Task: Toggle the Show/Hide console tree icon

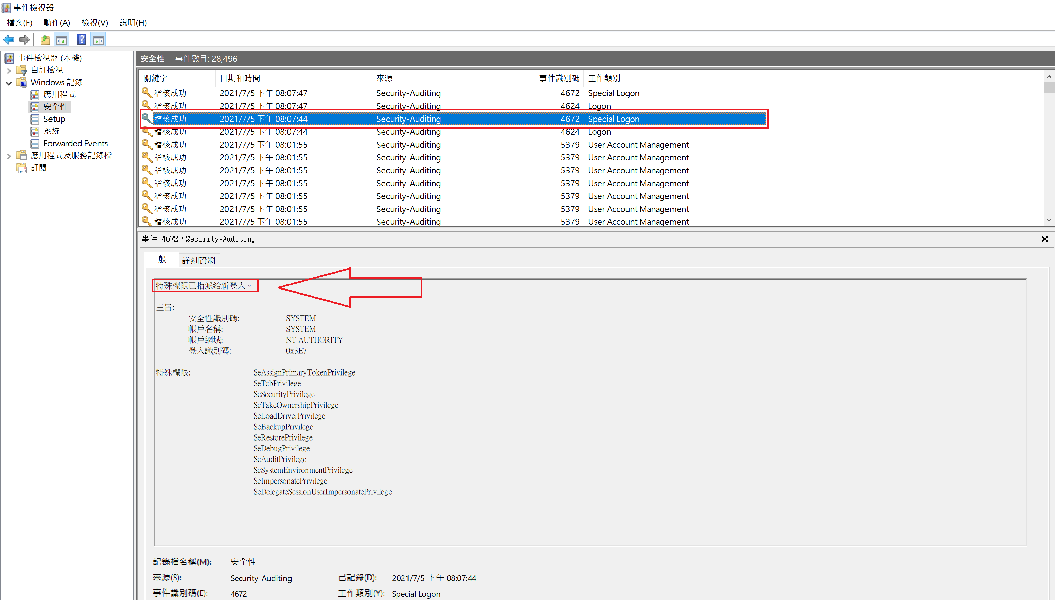Action: 61,40
